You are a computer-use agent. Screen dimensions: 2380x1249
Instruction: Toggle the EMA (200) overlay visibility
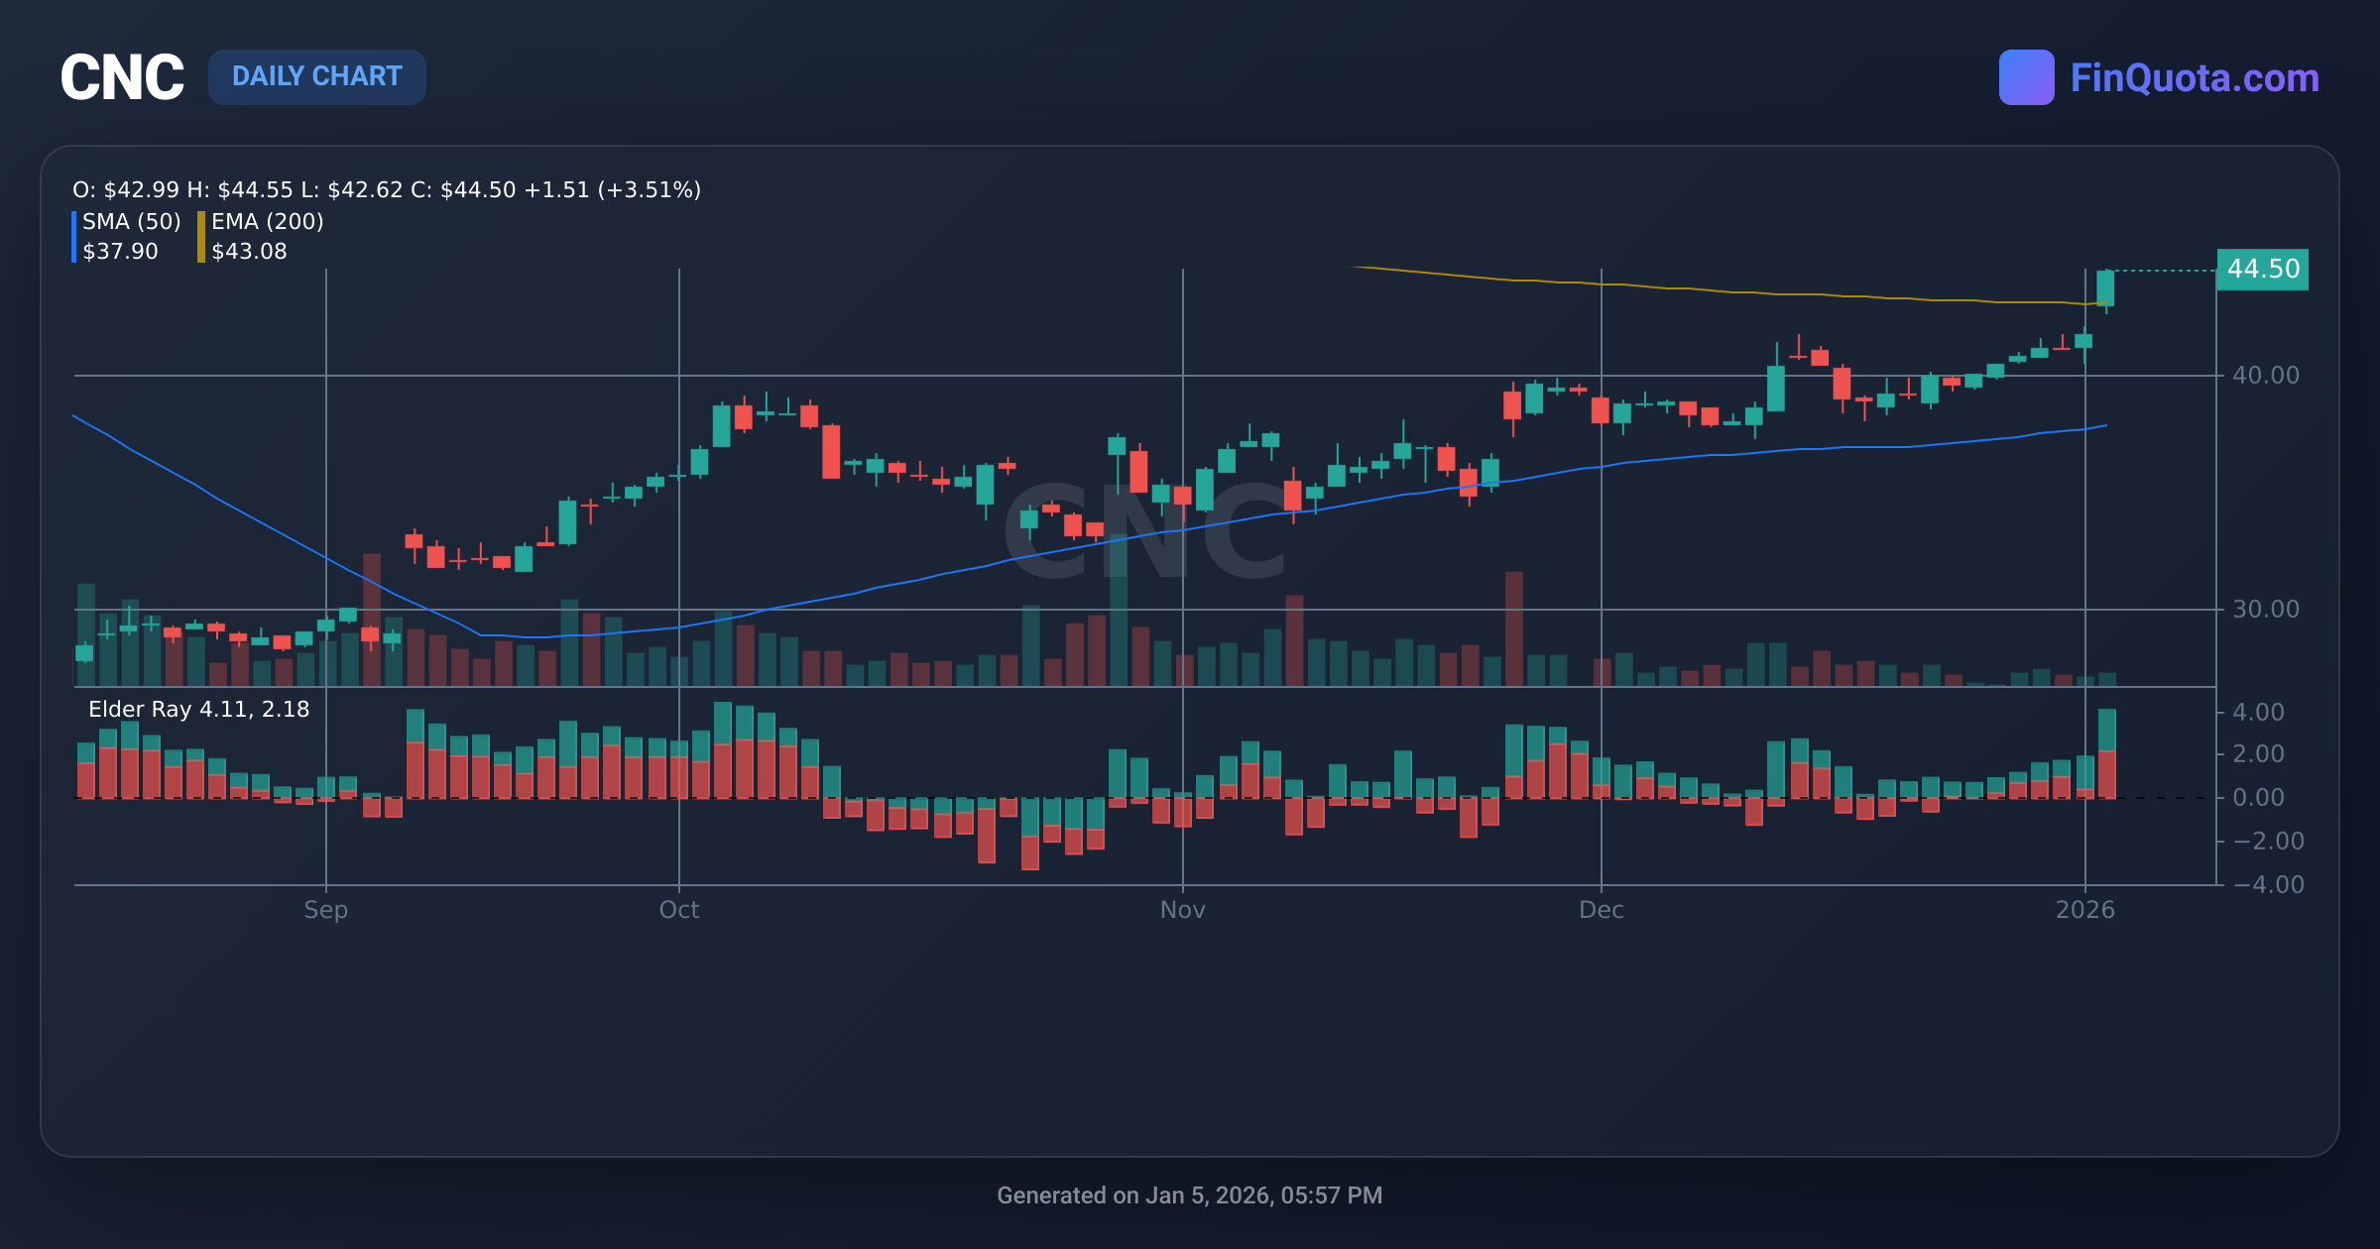pyautogui.click(x=268, y=222)
